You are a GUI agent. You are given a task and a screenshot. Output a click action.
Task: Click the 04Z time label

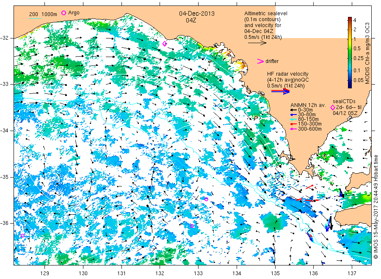click(191, 20)
